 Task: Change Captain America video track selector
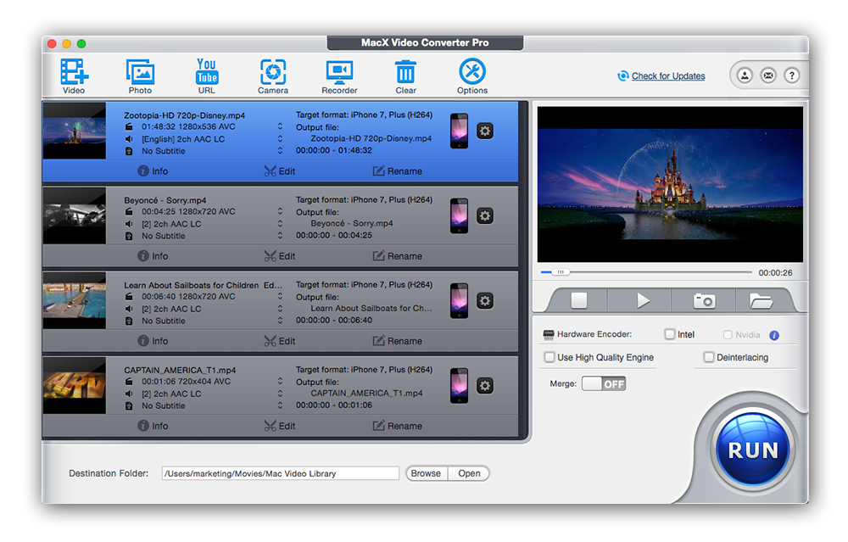(x=280, y=382)
